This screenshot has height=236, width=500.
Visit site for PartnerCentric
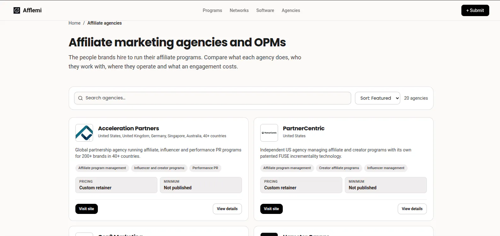pos(271,209)
